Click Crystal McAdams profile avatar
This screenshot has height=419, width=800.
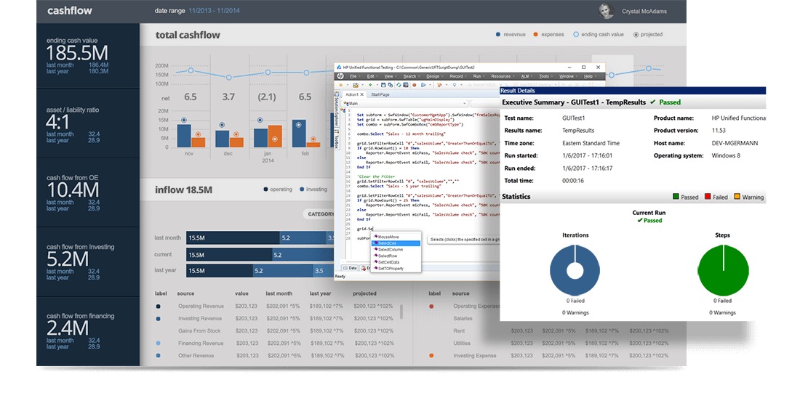tap(604, 11)
